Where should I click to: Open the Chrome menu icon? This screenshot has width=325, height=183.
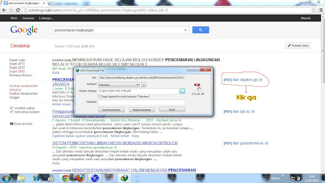coord(321,10)
